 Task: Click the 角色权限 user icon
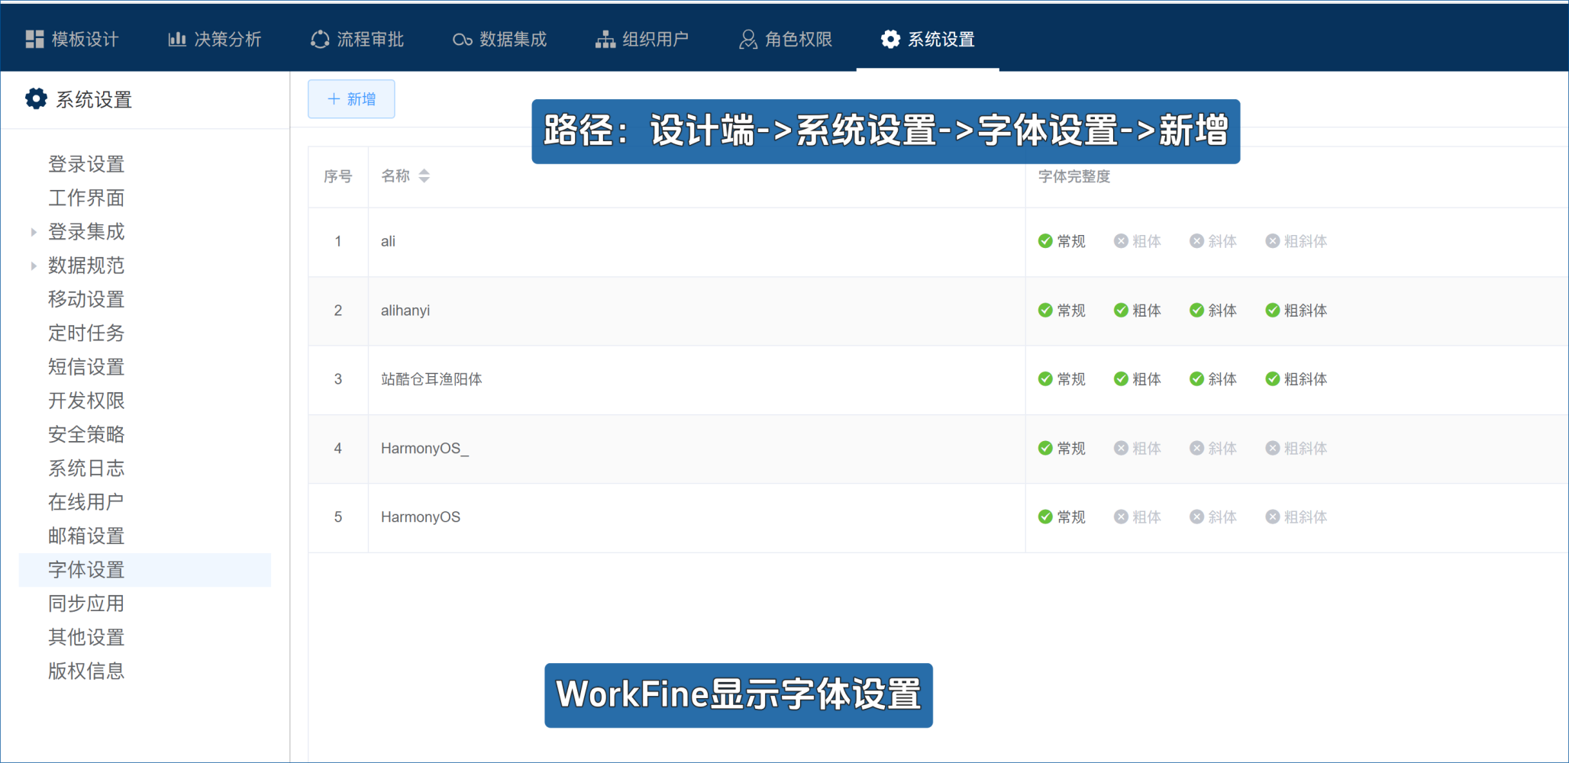click(748, 40)
